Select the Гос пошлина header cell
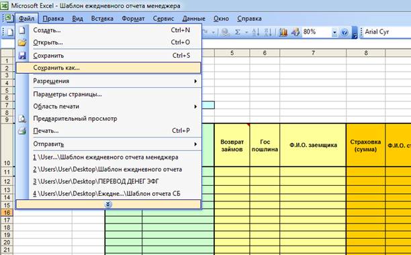411x255 pixels. [x=265, y=145]
